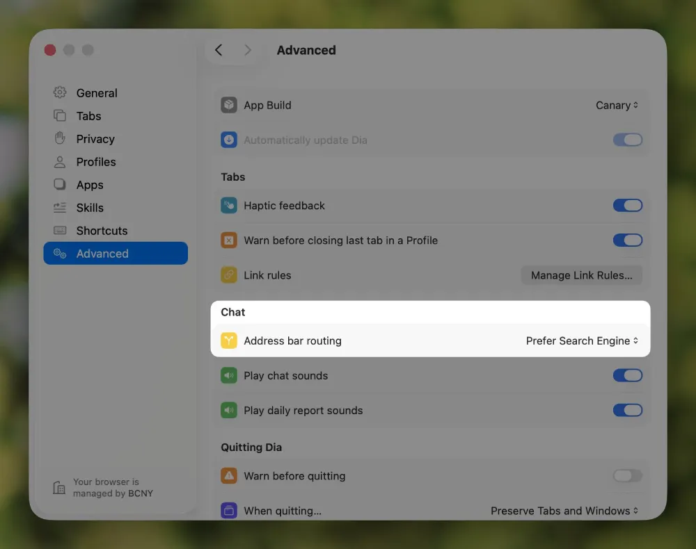Image resolution: width=696 pixels, height=549 pixels.
Task: Open the Privacy settings section
Action: click(116, 139)
